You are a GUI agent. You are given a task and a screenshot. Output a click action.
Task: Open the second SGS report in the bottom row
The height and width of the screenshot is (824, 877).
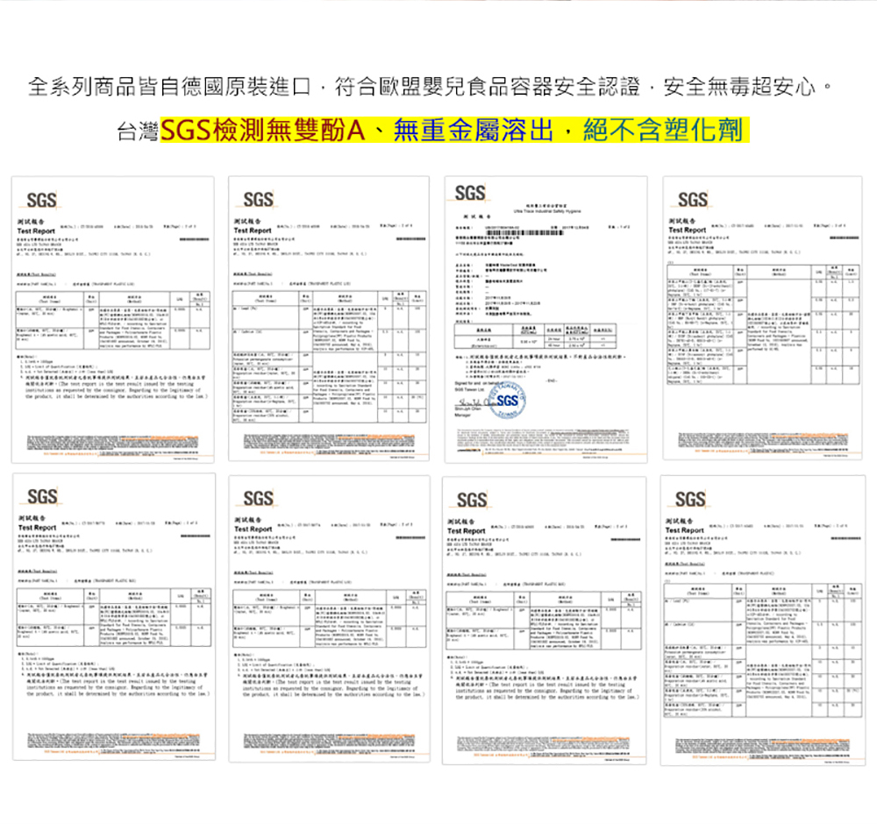click(330, 619)
